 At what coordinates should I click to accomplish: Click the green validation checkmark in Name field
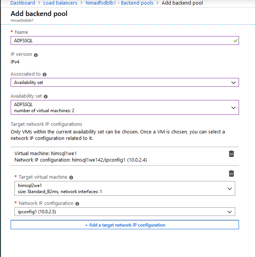click(x=236, y=41)
